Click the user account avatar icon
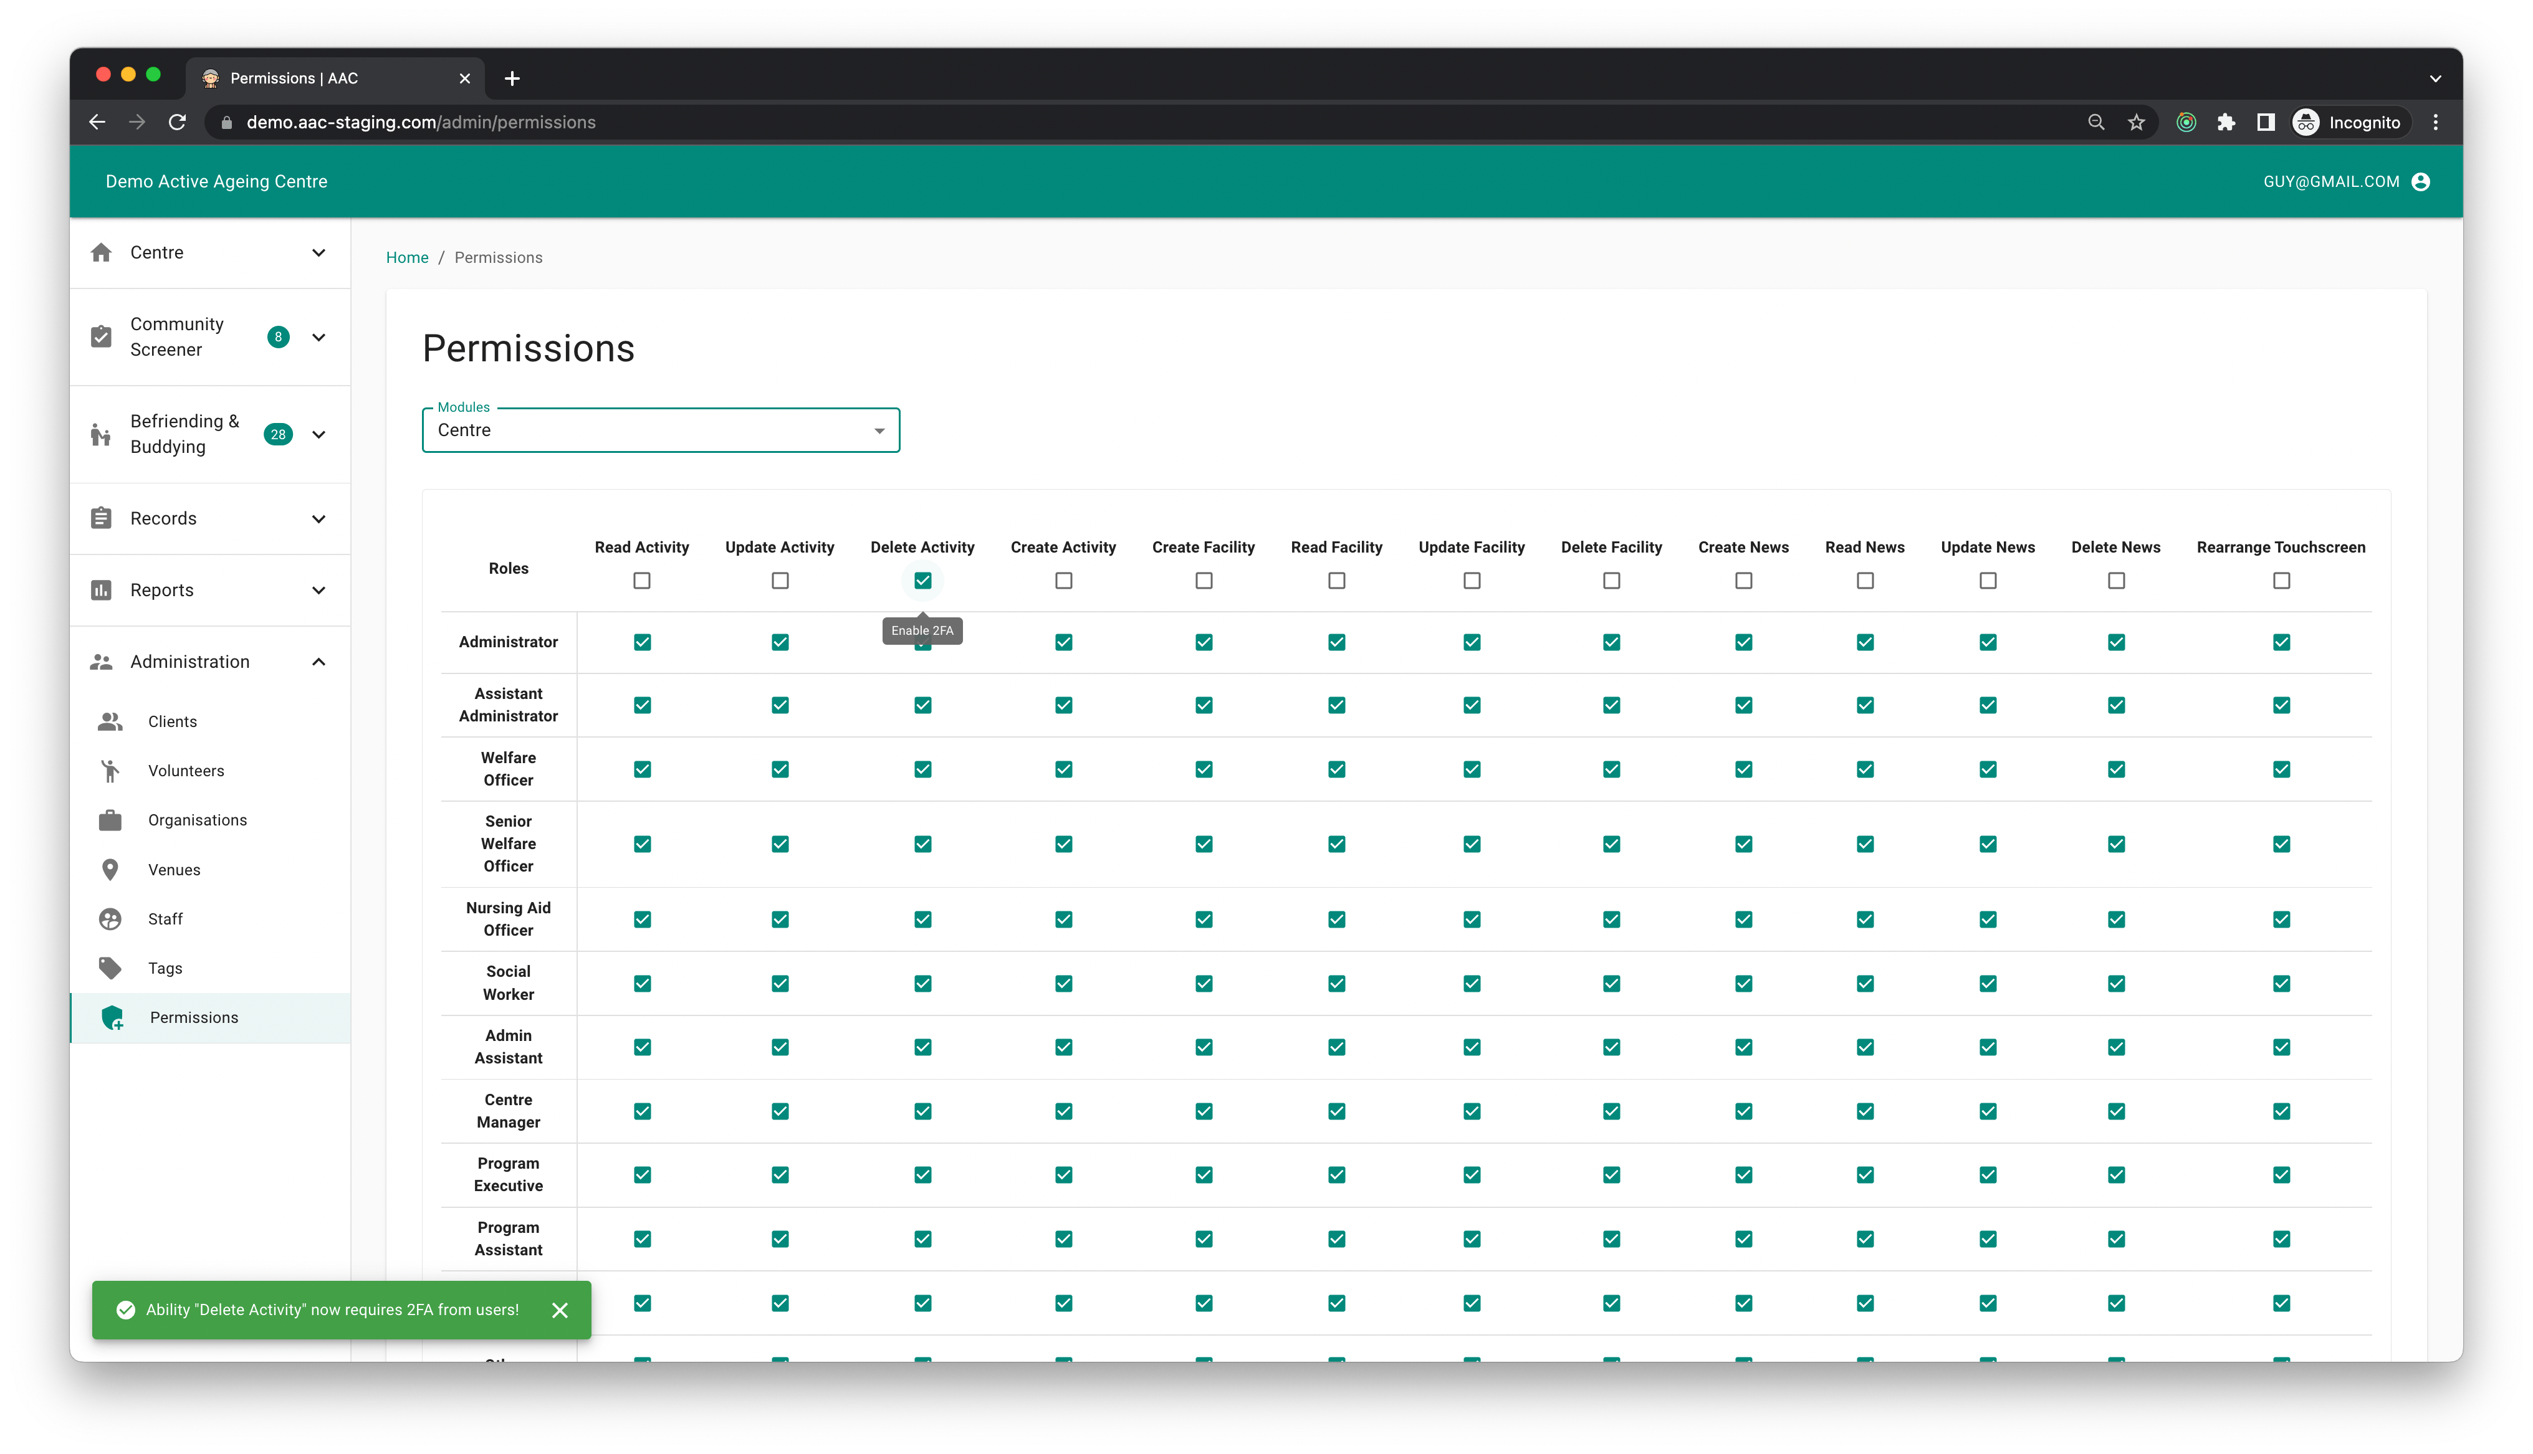Image resolution: width=2533 pixels, height=1454 pixels. (2420, 182)
